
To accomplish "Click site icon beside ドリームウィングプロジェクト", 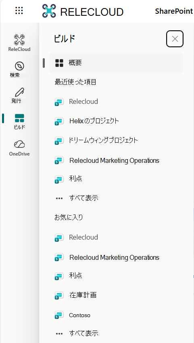I will [x=59, y=141].
